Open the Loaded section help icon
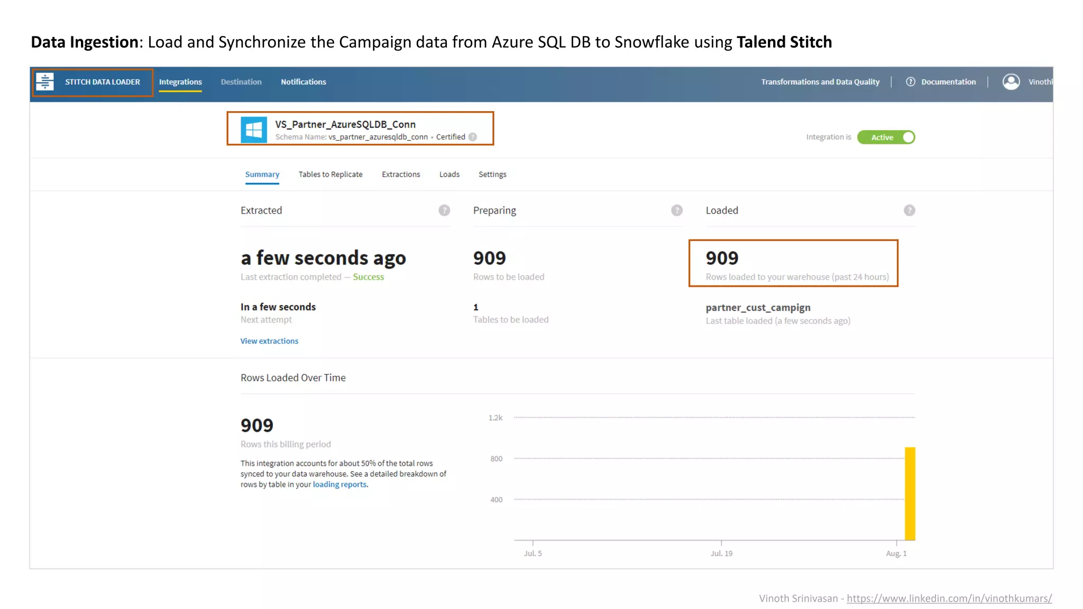This screenshot has width=1083, height=609. pyautogui.click(x=909, y=210)
